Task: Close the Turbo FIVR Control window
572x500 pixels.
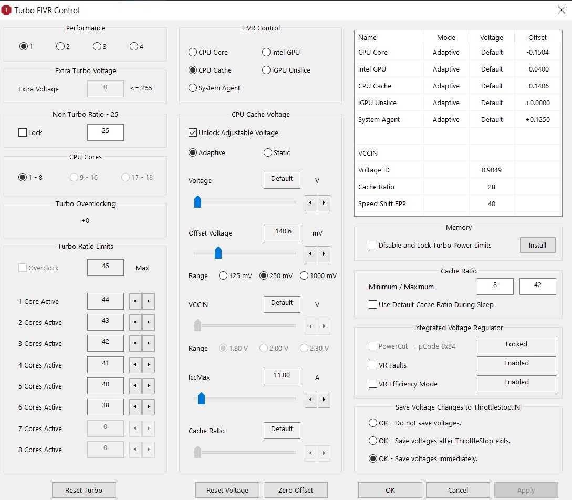Action: tap(561, 10)
